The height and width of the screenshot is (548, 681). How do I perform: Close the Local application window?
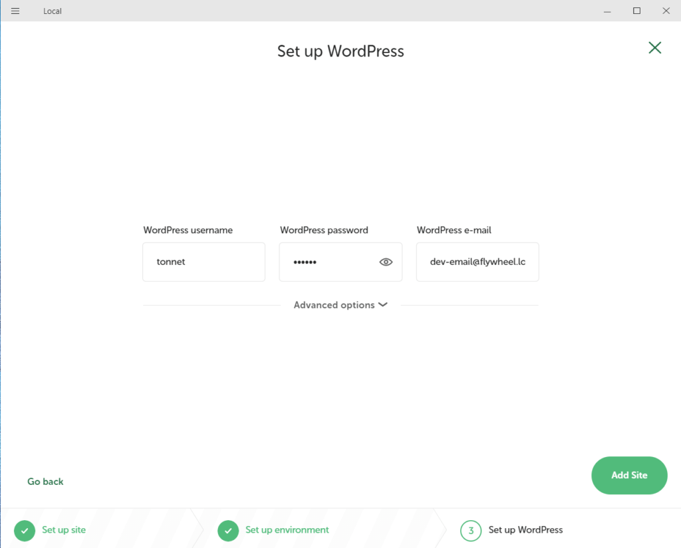coord(666,11)
